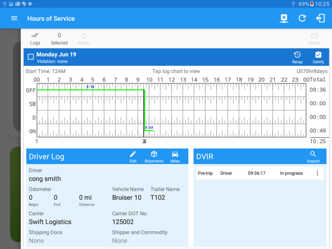This screenshot has width=332, height=249.
Task: Tap Inspect magnifier icon in DVIR
Action: coord(313,157)
